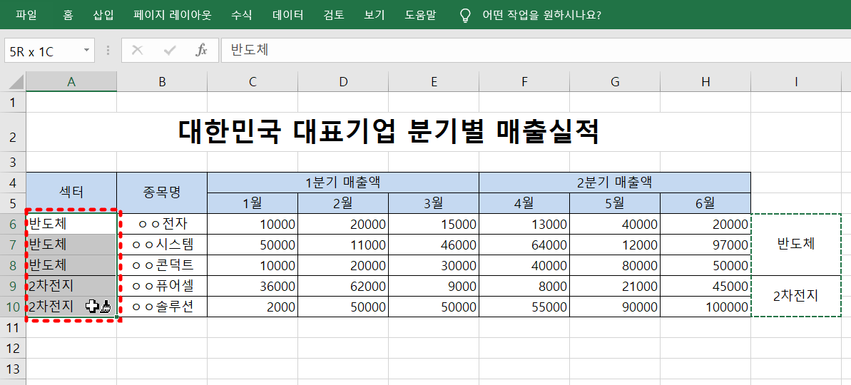Click the 13000 value in row 6
Image resolution: width=851 pixels, height=385 pixels.
(524, 224)
